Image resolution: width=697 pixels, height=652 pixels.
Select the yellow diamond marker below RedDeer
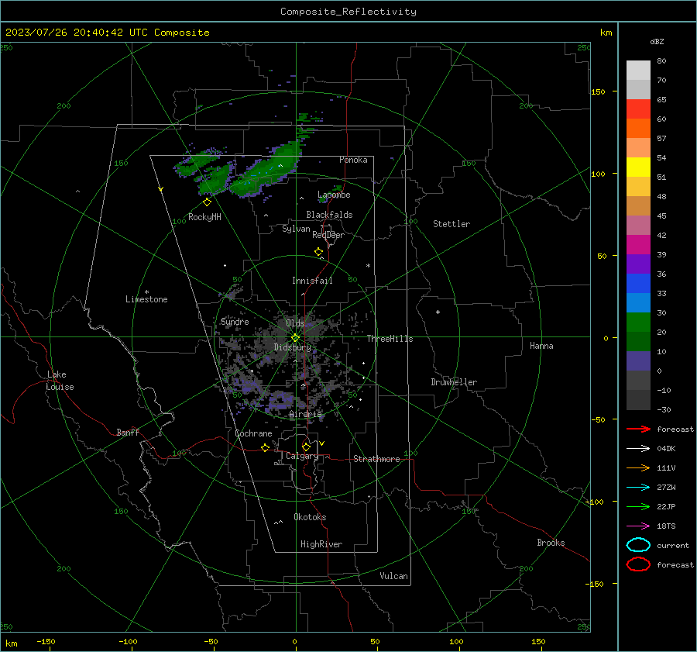(318, 252)
